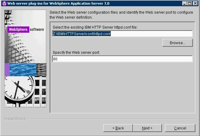Image resolution: width=200 pixels, height=136 pixels.
Task: Click the window title text
Action: (x=58, y=3)
